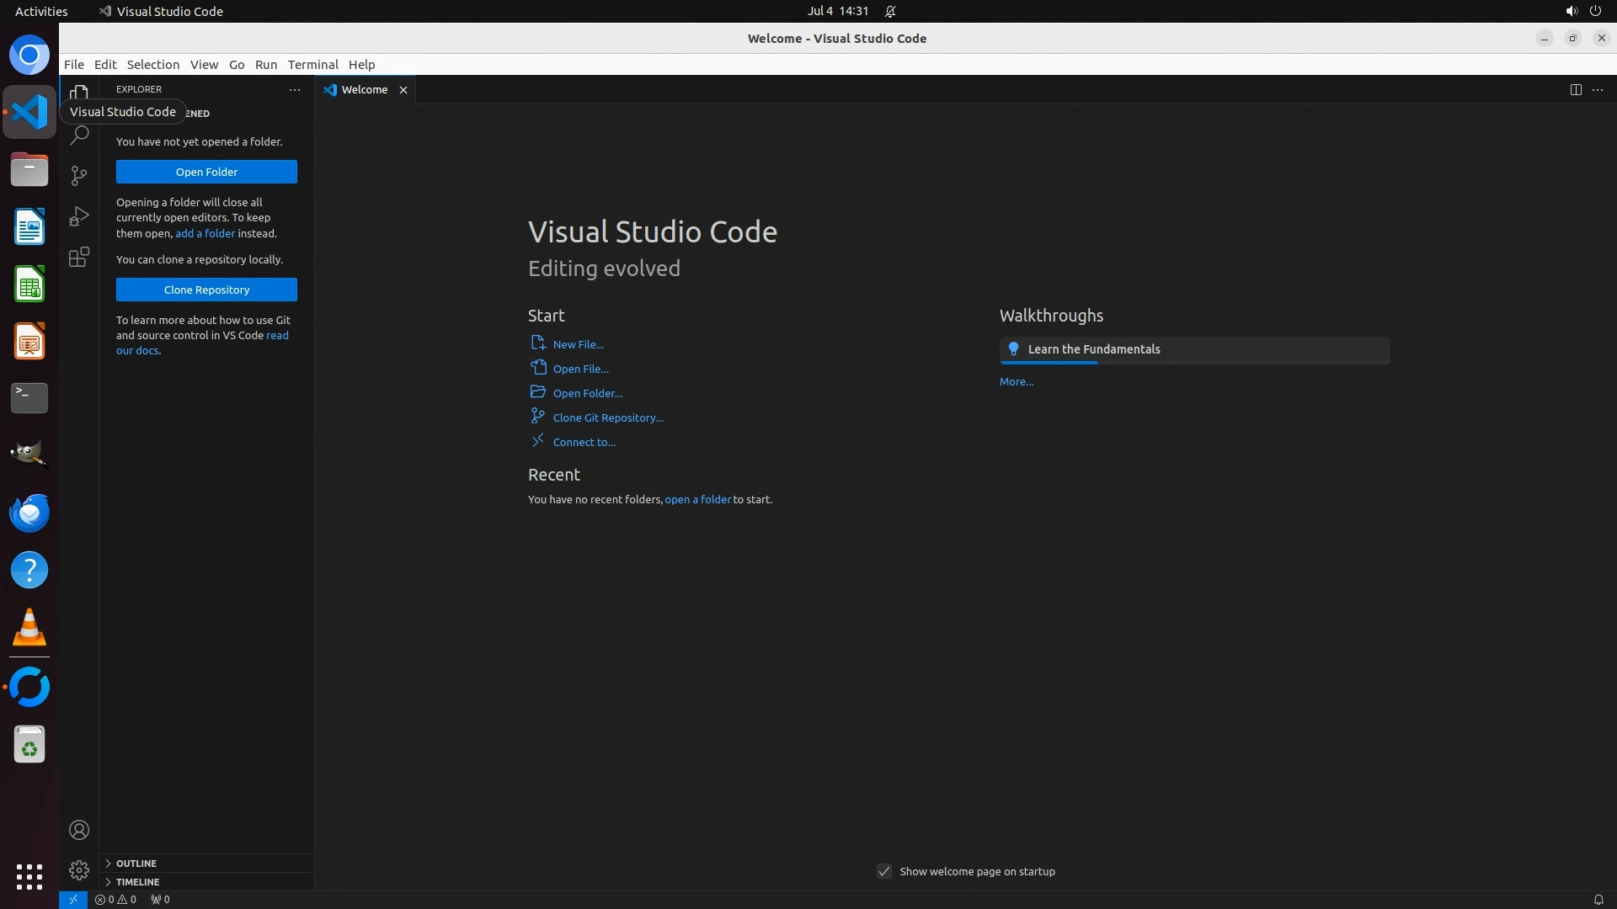The height and width of the screenshot is (909, 1617).
Task: Click the remote window status bar icon
Action: 72,899
